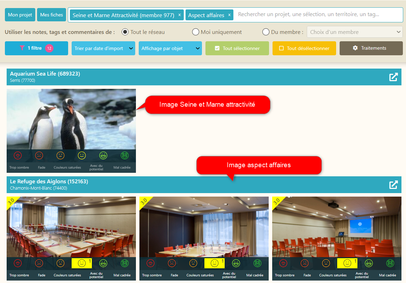
Task: Rate penguin photo with yellow smiley face
Action: (82, 156)
